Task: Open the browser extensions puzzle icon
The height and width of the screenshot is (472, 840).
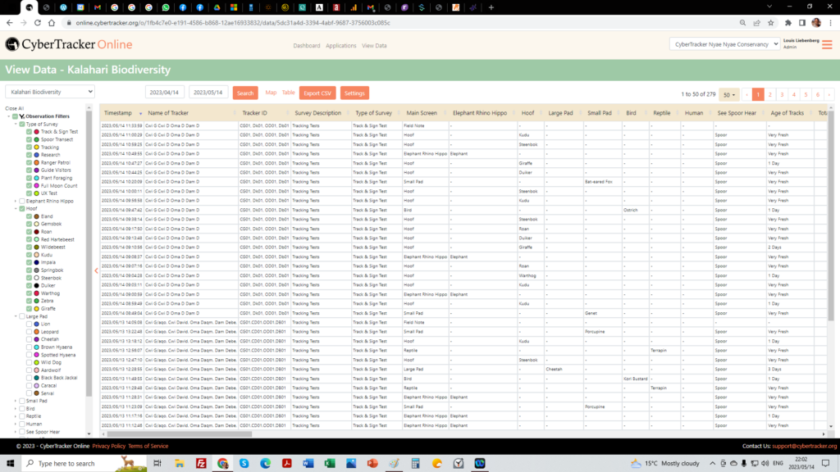Action: tap(788, 23)
